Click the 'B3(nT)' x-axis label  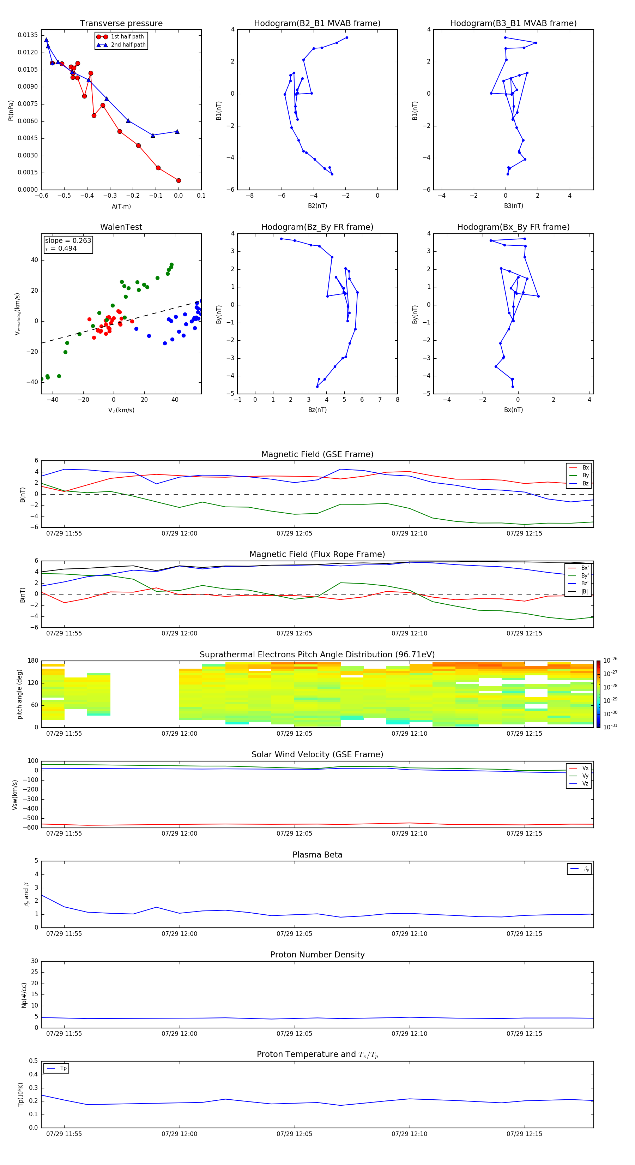pos(513,206)
